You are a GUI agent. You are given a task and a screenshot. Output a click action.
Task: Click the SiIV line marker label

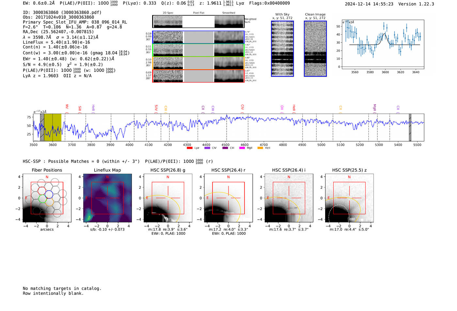[x=156, y=107]
